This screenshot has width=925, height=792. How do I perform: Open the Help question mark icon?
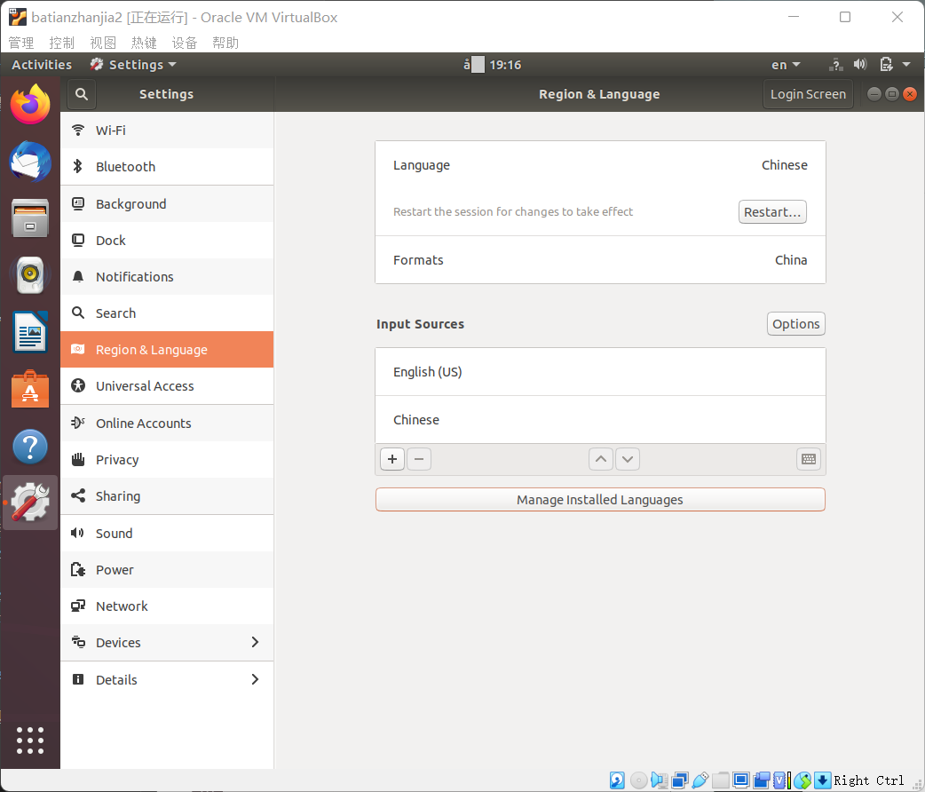click(x=30, y=447)
